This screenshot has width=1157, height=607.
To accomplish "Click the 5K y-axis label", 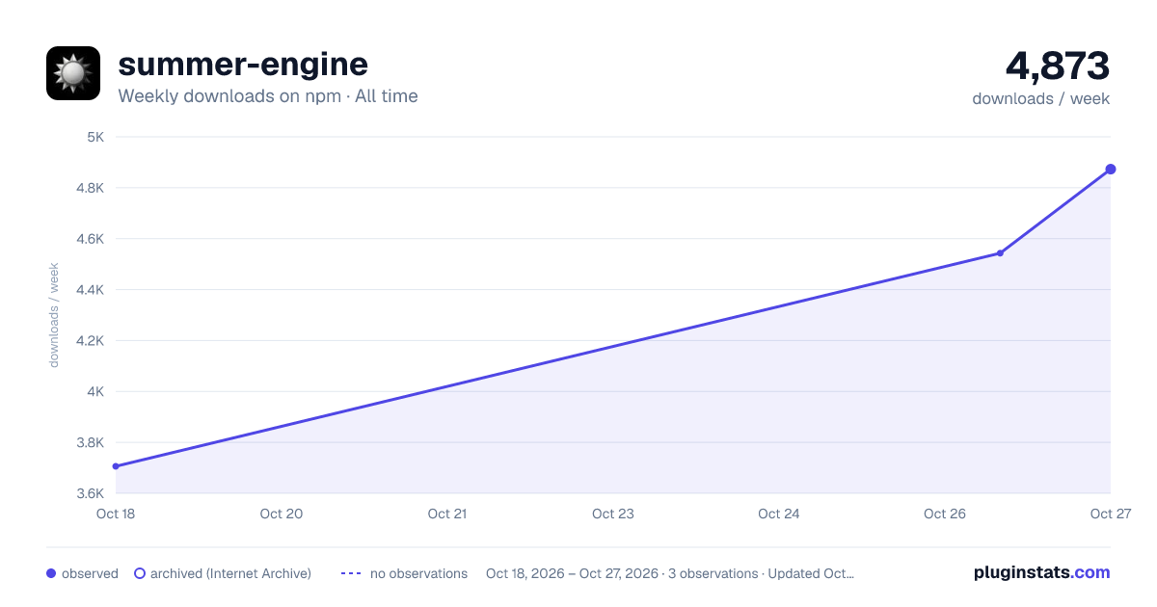I will (95, 137).
